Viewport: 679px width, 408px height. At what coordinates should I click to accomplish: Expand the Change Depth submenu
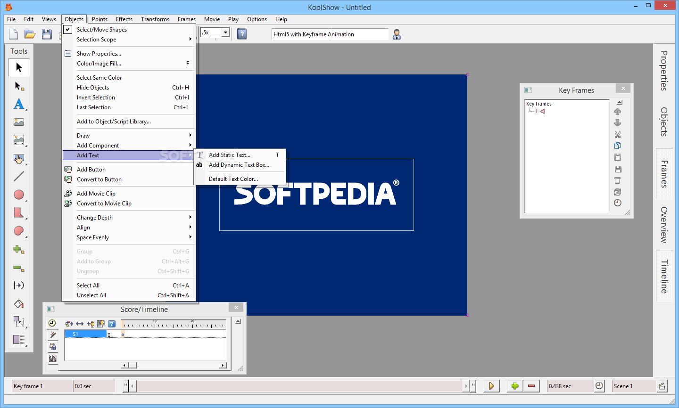click(129, 218)
